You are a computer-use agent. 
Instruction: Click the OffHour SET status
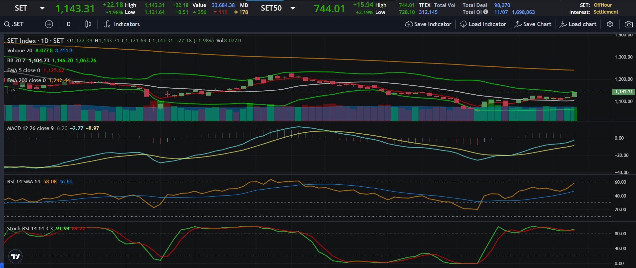coord(603,5)
